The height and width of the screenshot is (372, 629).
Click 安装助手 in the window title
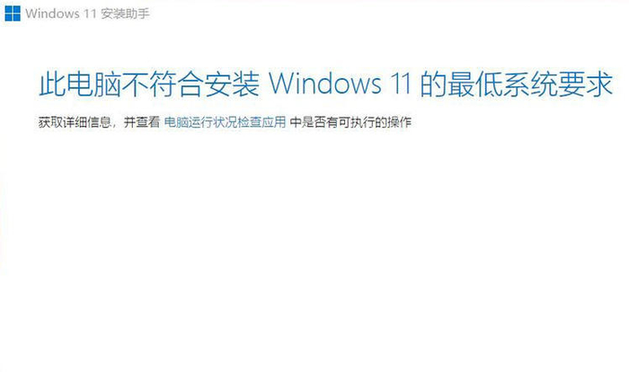pyautogui.click(x=125, y=13)
